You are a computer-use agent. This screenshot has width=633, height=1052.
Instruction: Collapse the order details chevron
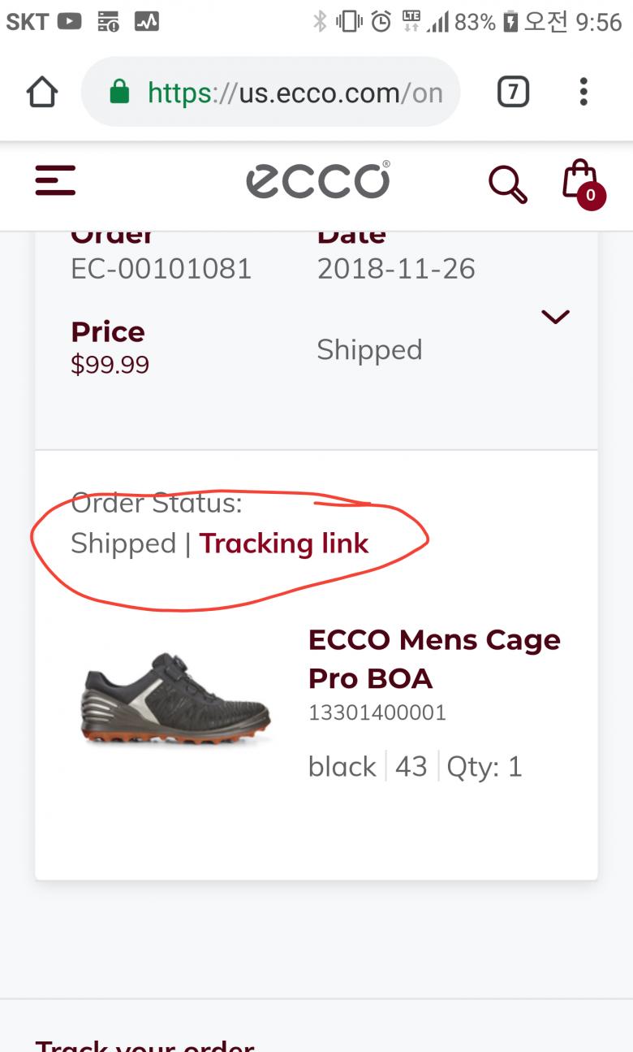(x=555, y=317)
